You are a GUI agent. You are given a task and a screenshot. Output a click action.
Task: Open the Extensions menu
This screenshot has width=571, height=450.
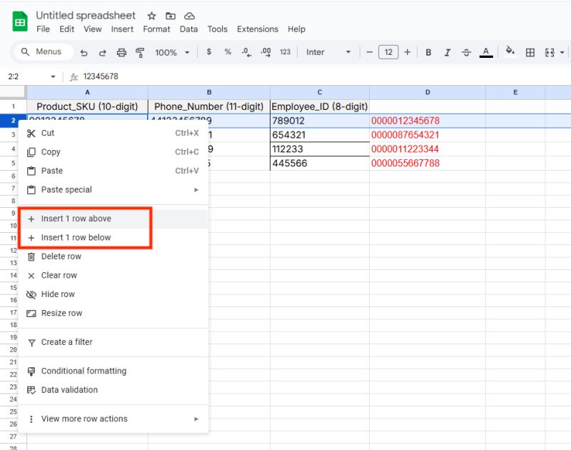pos(257,29)
